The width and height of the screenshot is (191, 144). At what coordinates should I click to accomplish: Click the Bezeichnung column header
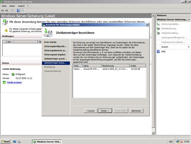115,66
